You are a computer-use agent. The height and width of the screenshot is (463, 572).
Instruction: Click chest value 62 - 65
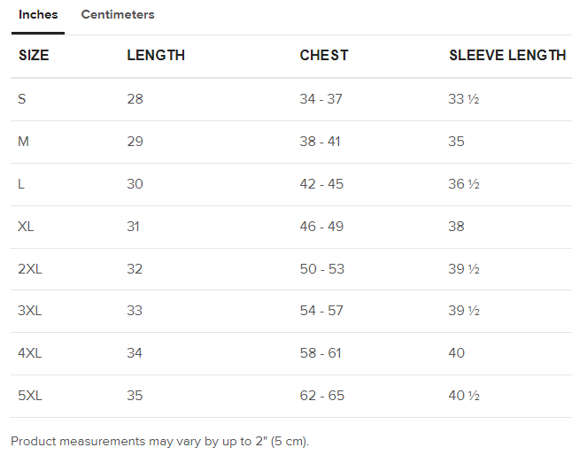[321, 396]
